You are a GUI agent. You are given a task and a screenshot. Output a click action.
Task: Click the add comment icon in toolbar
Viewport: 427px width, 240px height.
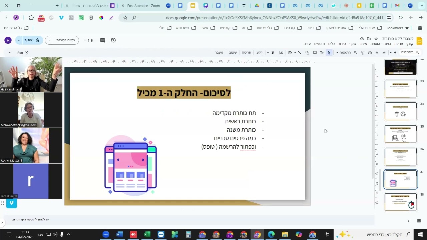281,53
